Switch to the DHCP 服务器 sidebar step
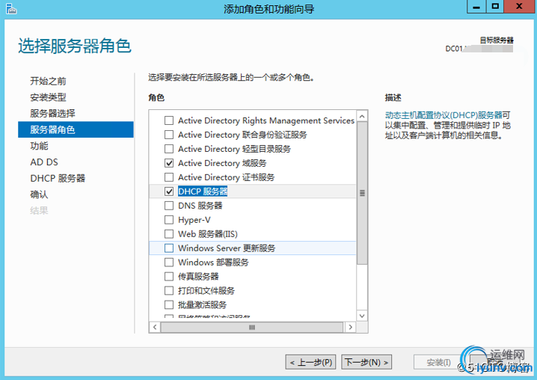The width and height of the screenshot is (537, 380). pyautogui.click(x=58, y=178)
